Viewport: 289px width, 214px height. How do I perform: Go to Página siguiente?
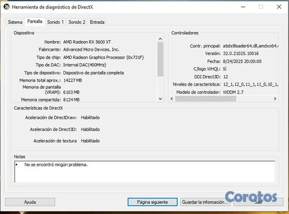[x=152, y=202]
